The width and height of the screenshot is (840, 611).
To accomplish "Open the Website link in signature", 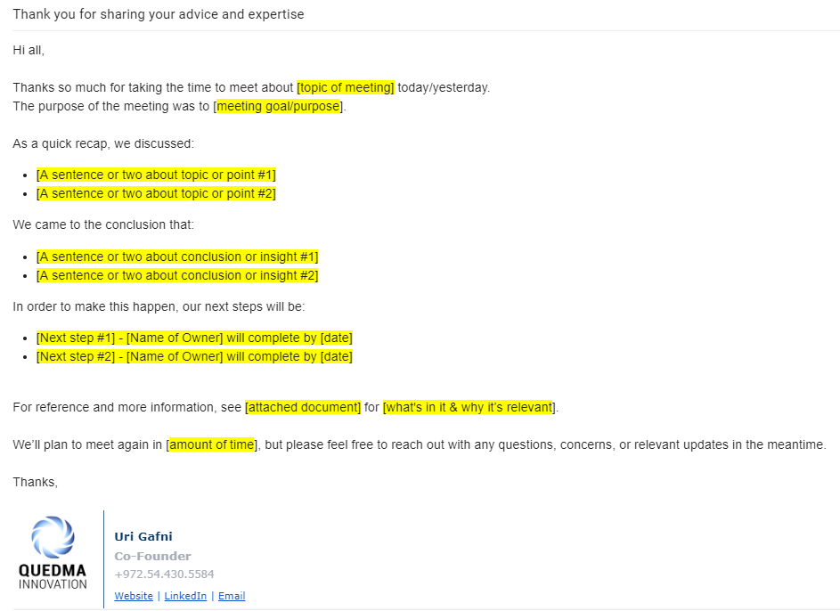I will [x=134, y=596].
